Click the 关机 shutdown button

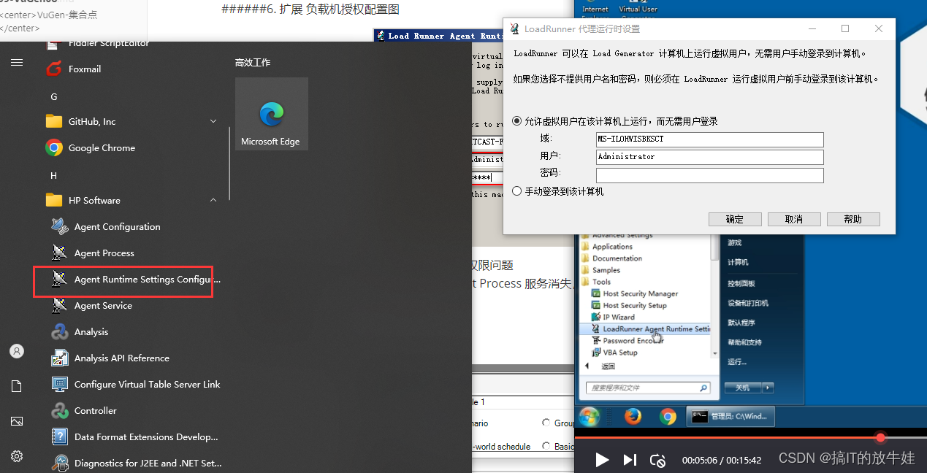[743, 388]
